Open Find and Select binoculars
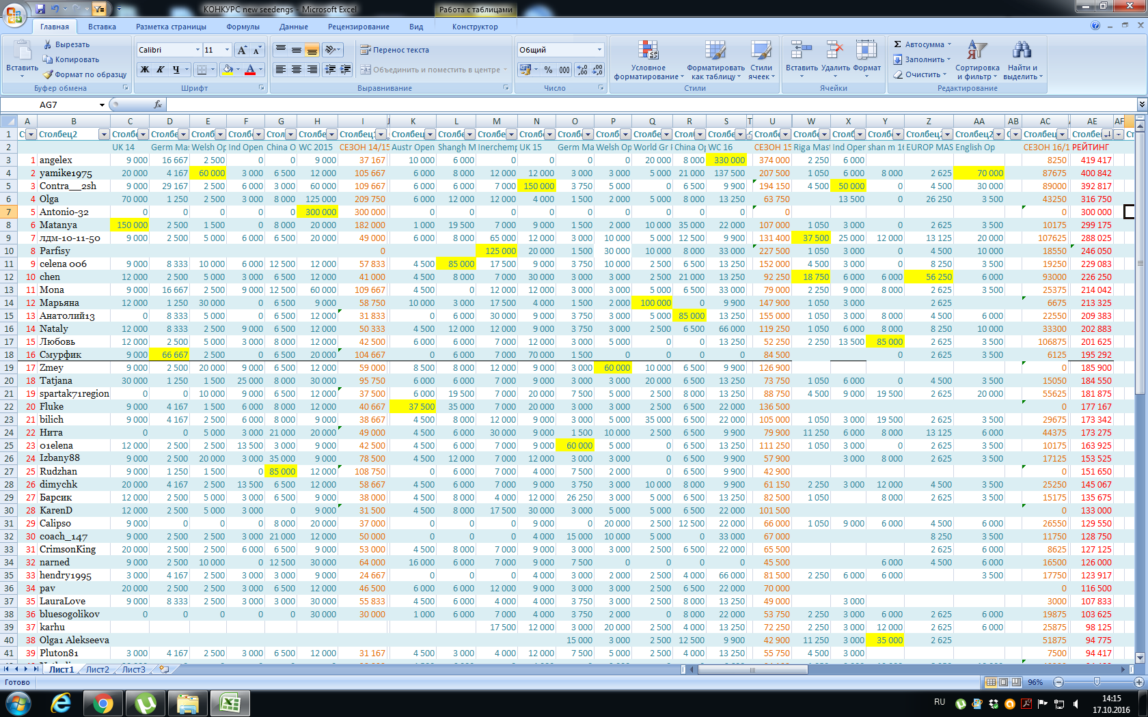1148x717 pixels. (x=1022, y=52)
